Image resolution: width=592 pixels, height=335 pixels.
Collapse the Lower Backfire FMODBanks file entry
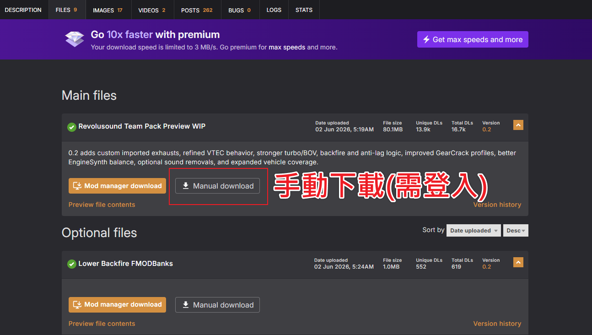[x=518, y=262]
